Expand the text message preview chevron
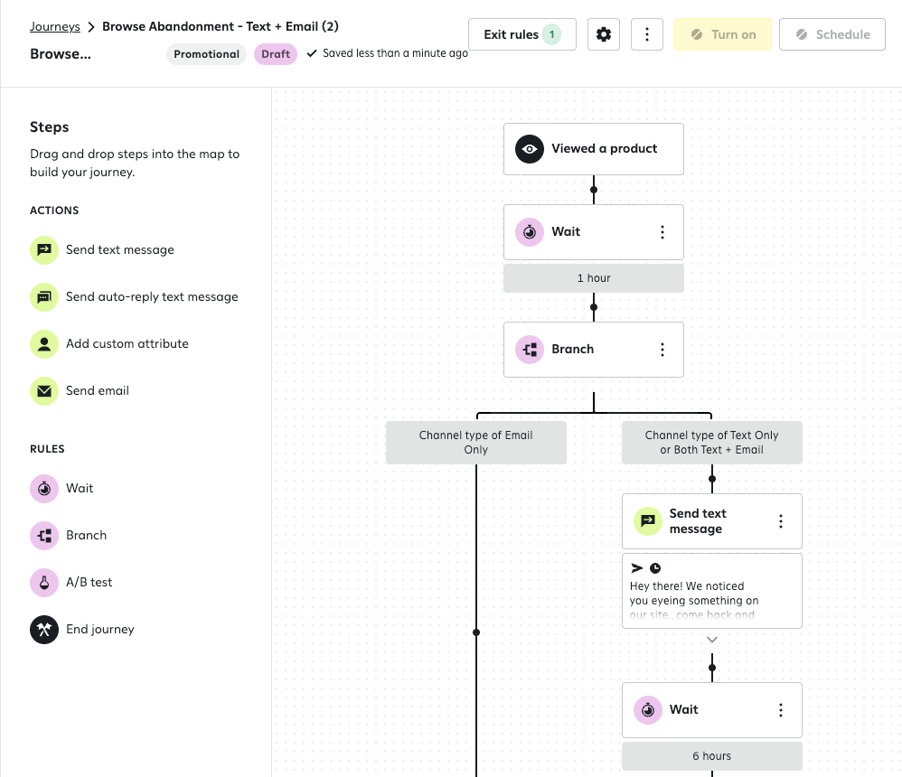902x777 pixels. coord(712,640)
